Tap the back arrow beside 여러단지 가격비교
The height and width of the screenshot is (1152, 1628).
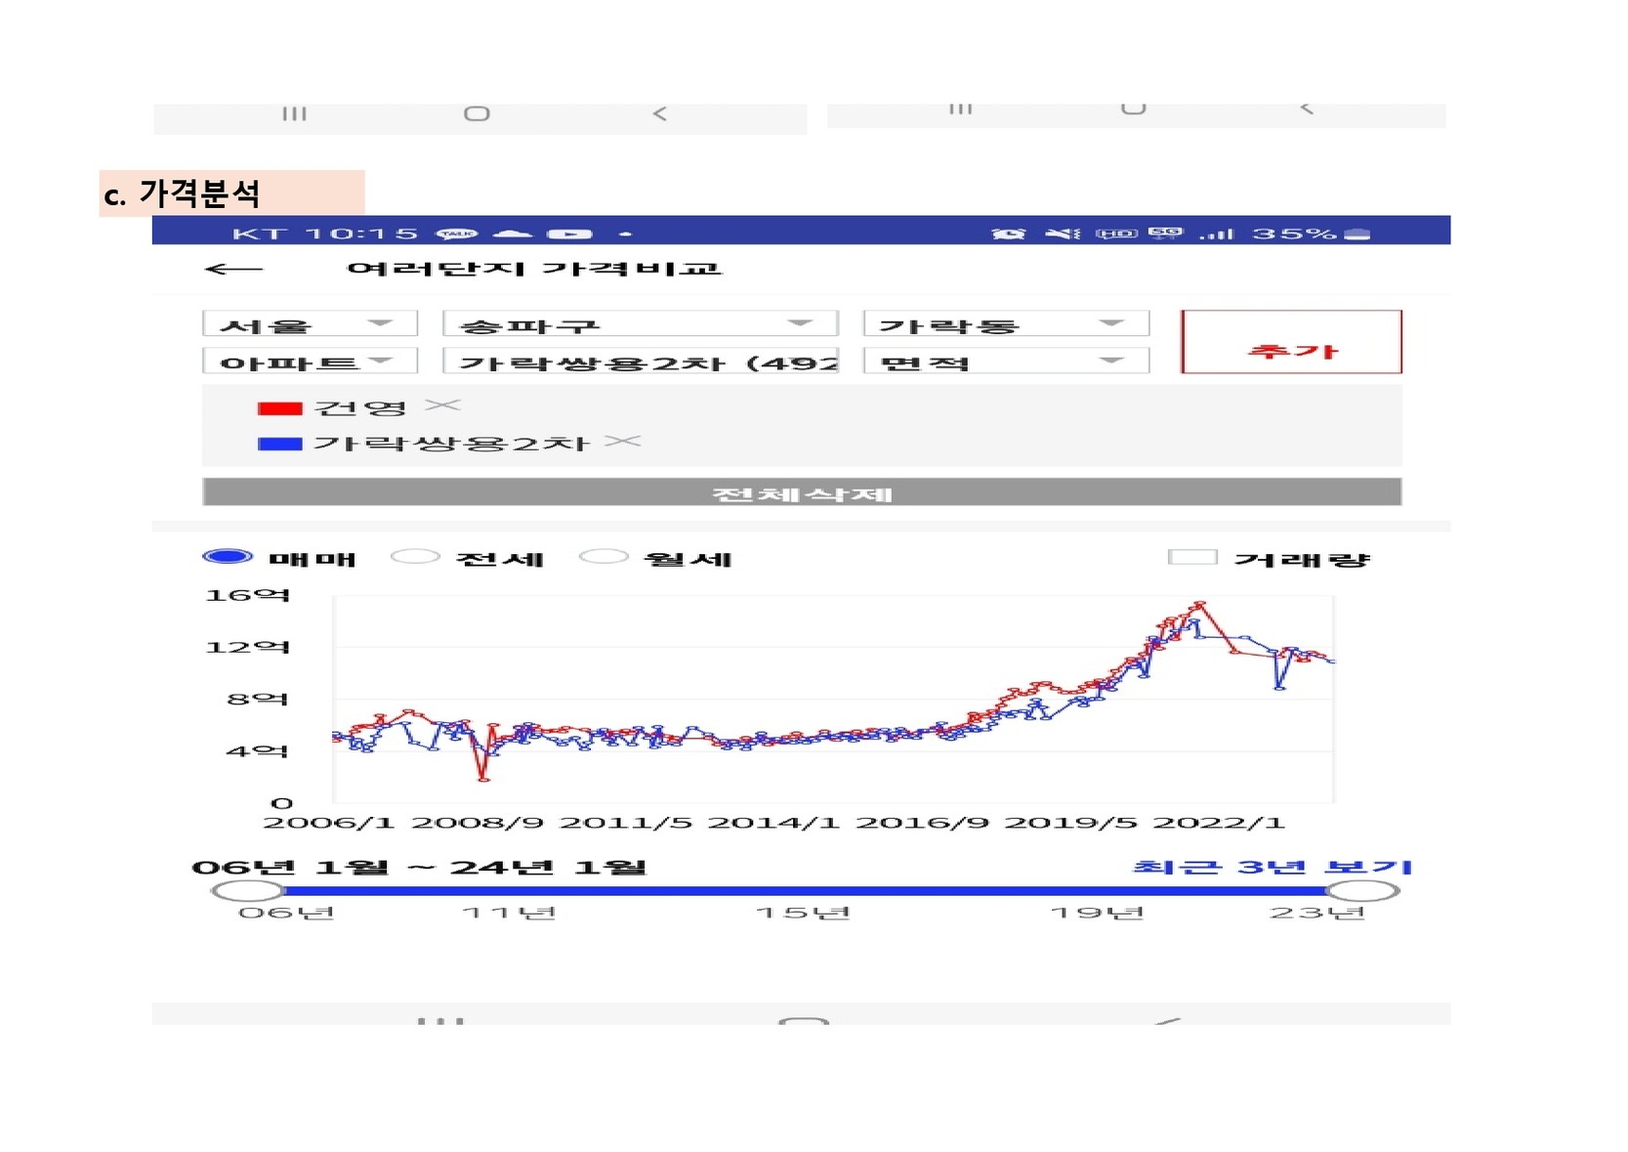pyautogui.click(x=233, y=269)
